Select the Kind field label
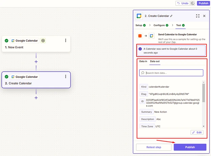Viewport: 211px width, 156px height. coord(144,87)
